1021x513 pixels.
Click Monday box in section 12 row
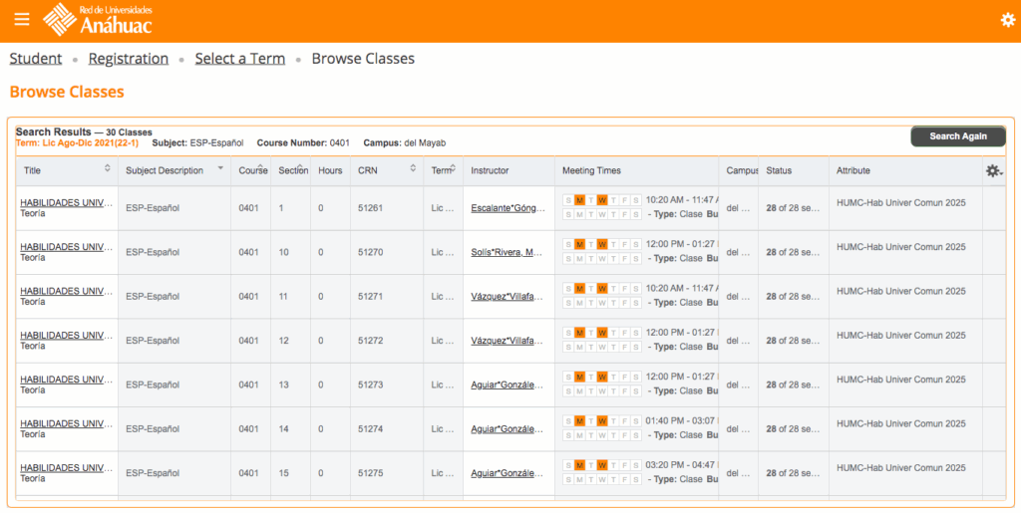pos(579,333)
